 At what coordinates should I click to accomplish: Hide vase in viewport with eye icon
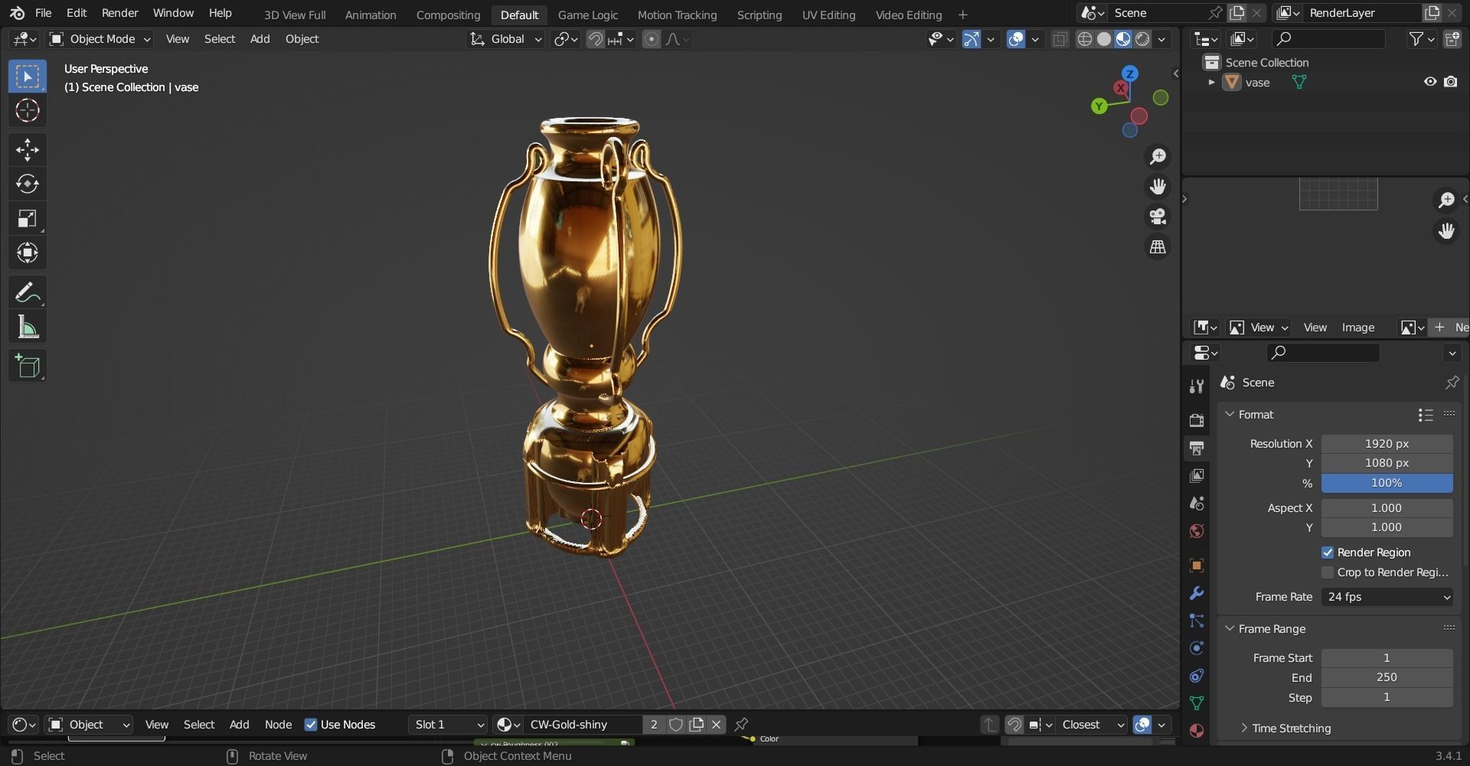point(1429,82)
